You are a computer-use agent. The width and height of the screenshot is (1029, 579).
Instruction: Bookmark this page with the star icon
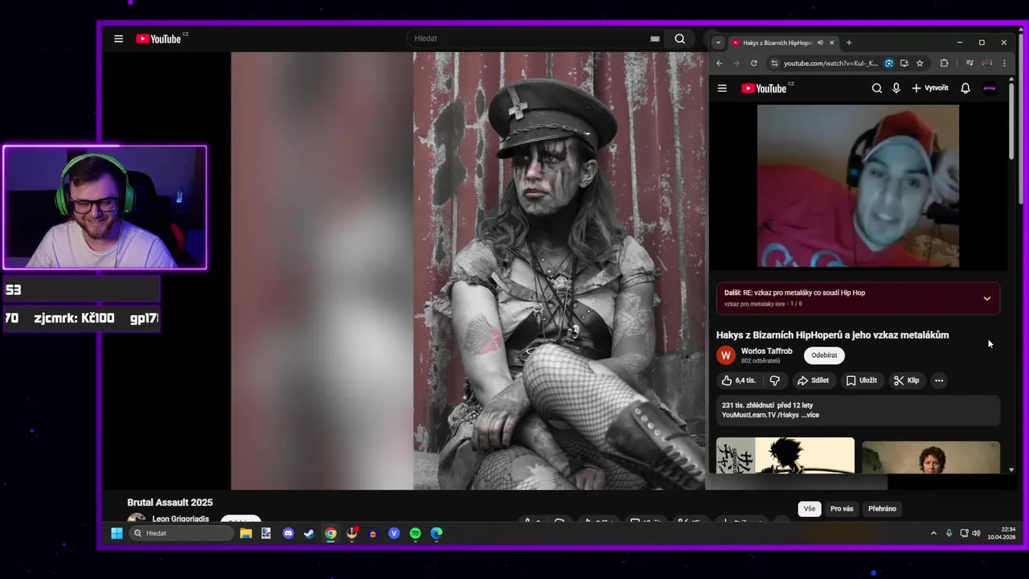tap(920, 64)
